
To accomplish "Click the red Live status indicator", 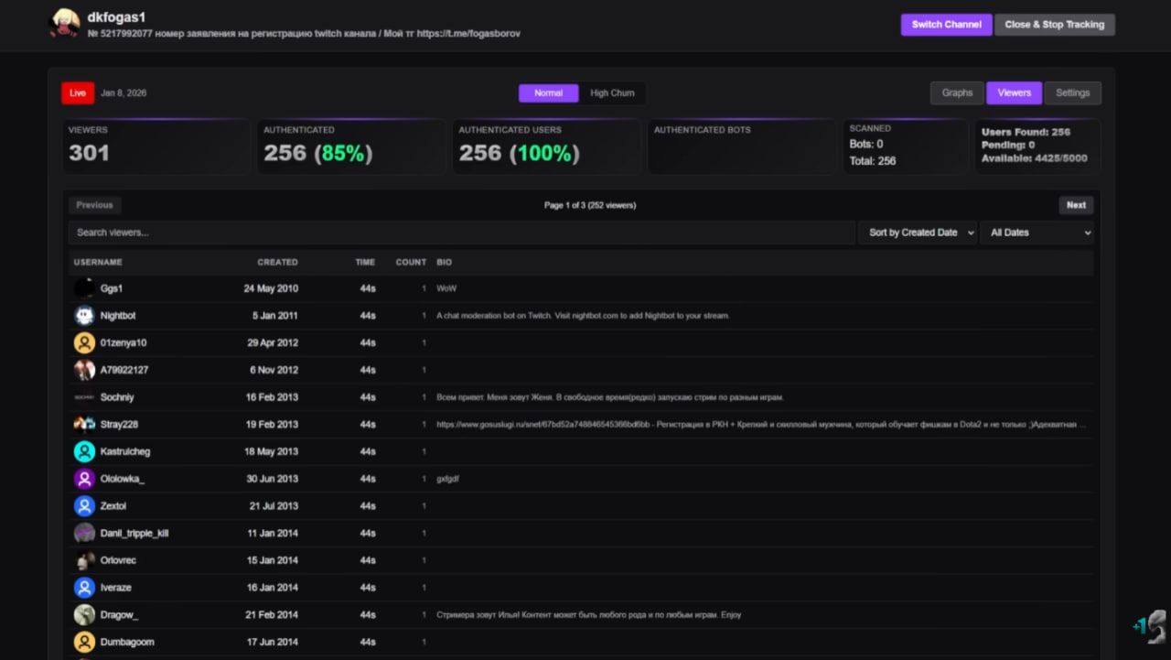I will [x=78, y=93].
